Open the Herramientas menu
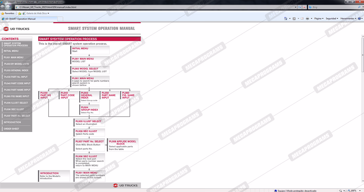 click(348, 19)
